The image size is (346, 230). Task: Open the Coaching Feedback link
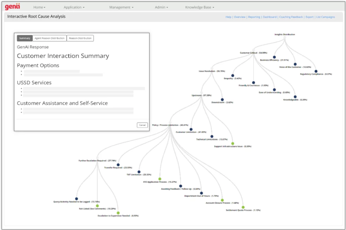point(291,17)
